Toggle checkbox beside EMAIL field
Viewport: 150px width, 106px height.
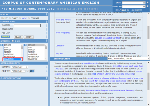click(147, 2)
